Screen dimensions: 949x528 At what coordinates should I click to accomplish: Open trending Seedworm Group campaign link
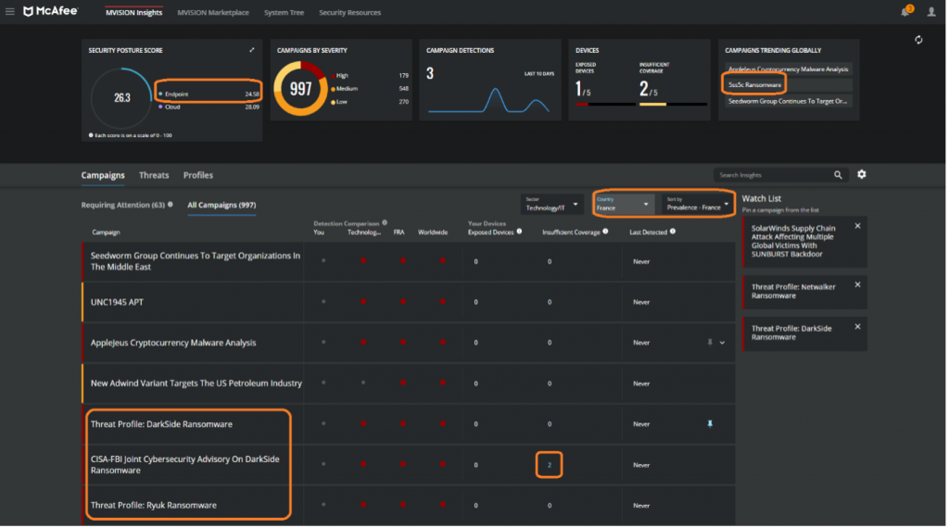tap(788, 102)
